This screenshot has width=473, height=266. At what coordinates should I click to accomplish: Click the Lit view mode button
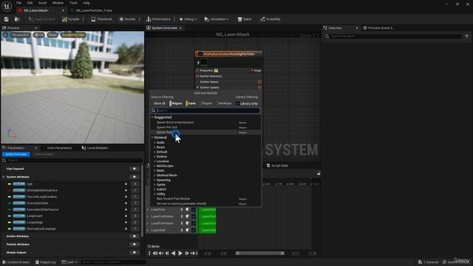click(x=39, y=35)
